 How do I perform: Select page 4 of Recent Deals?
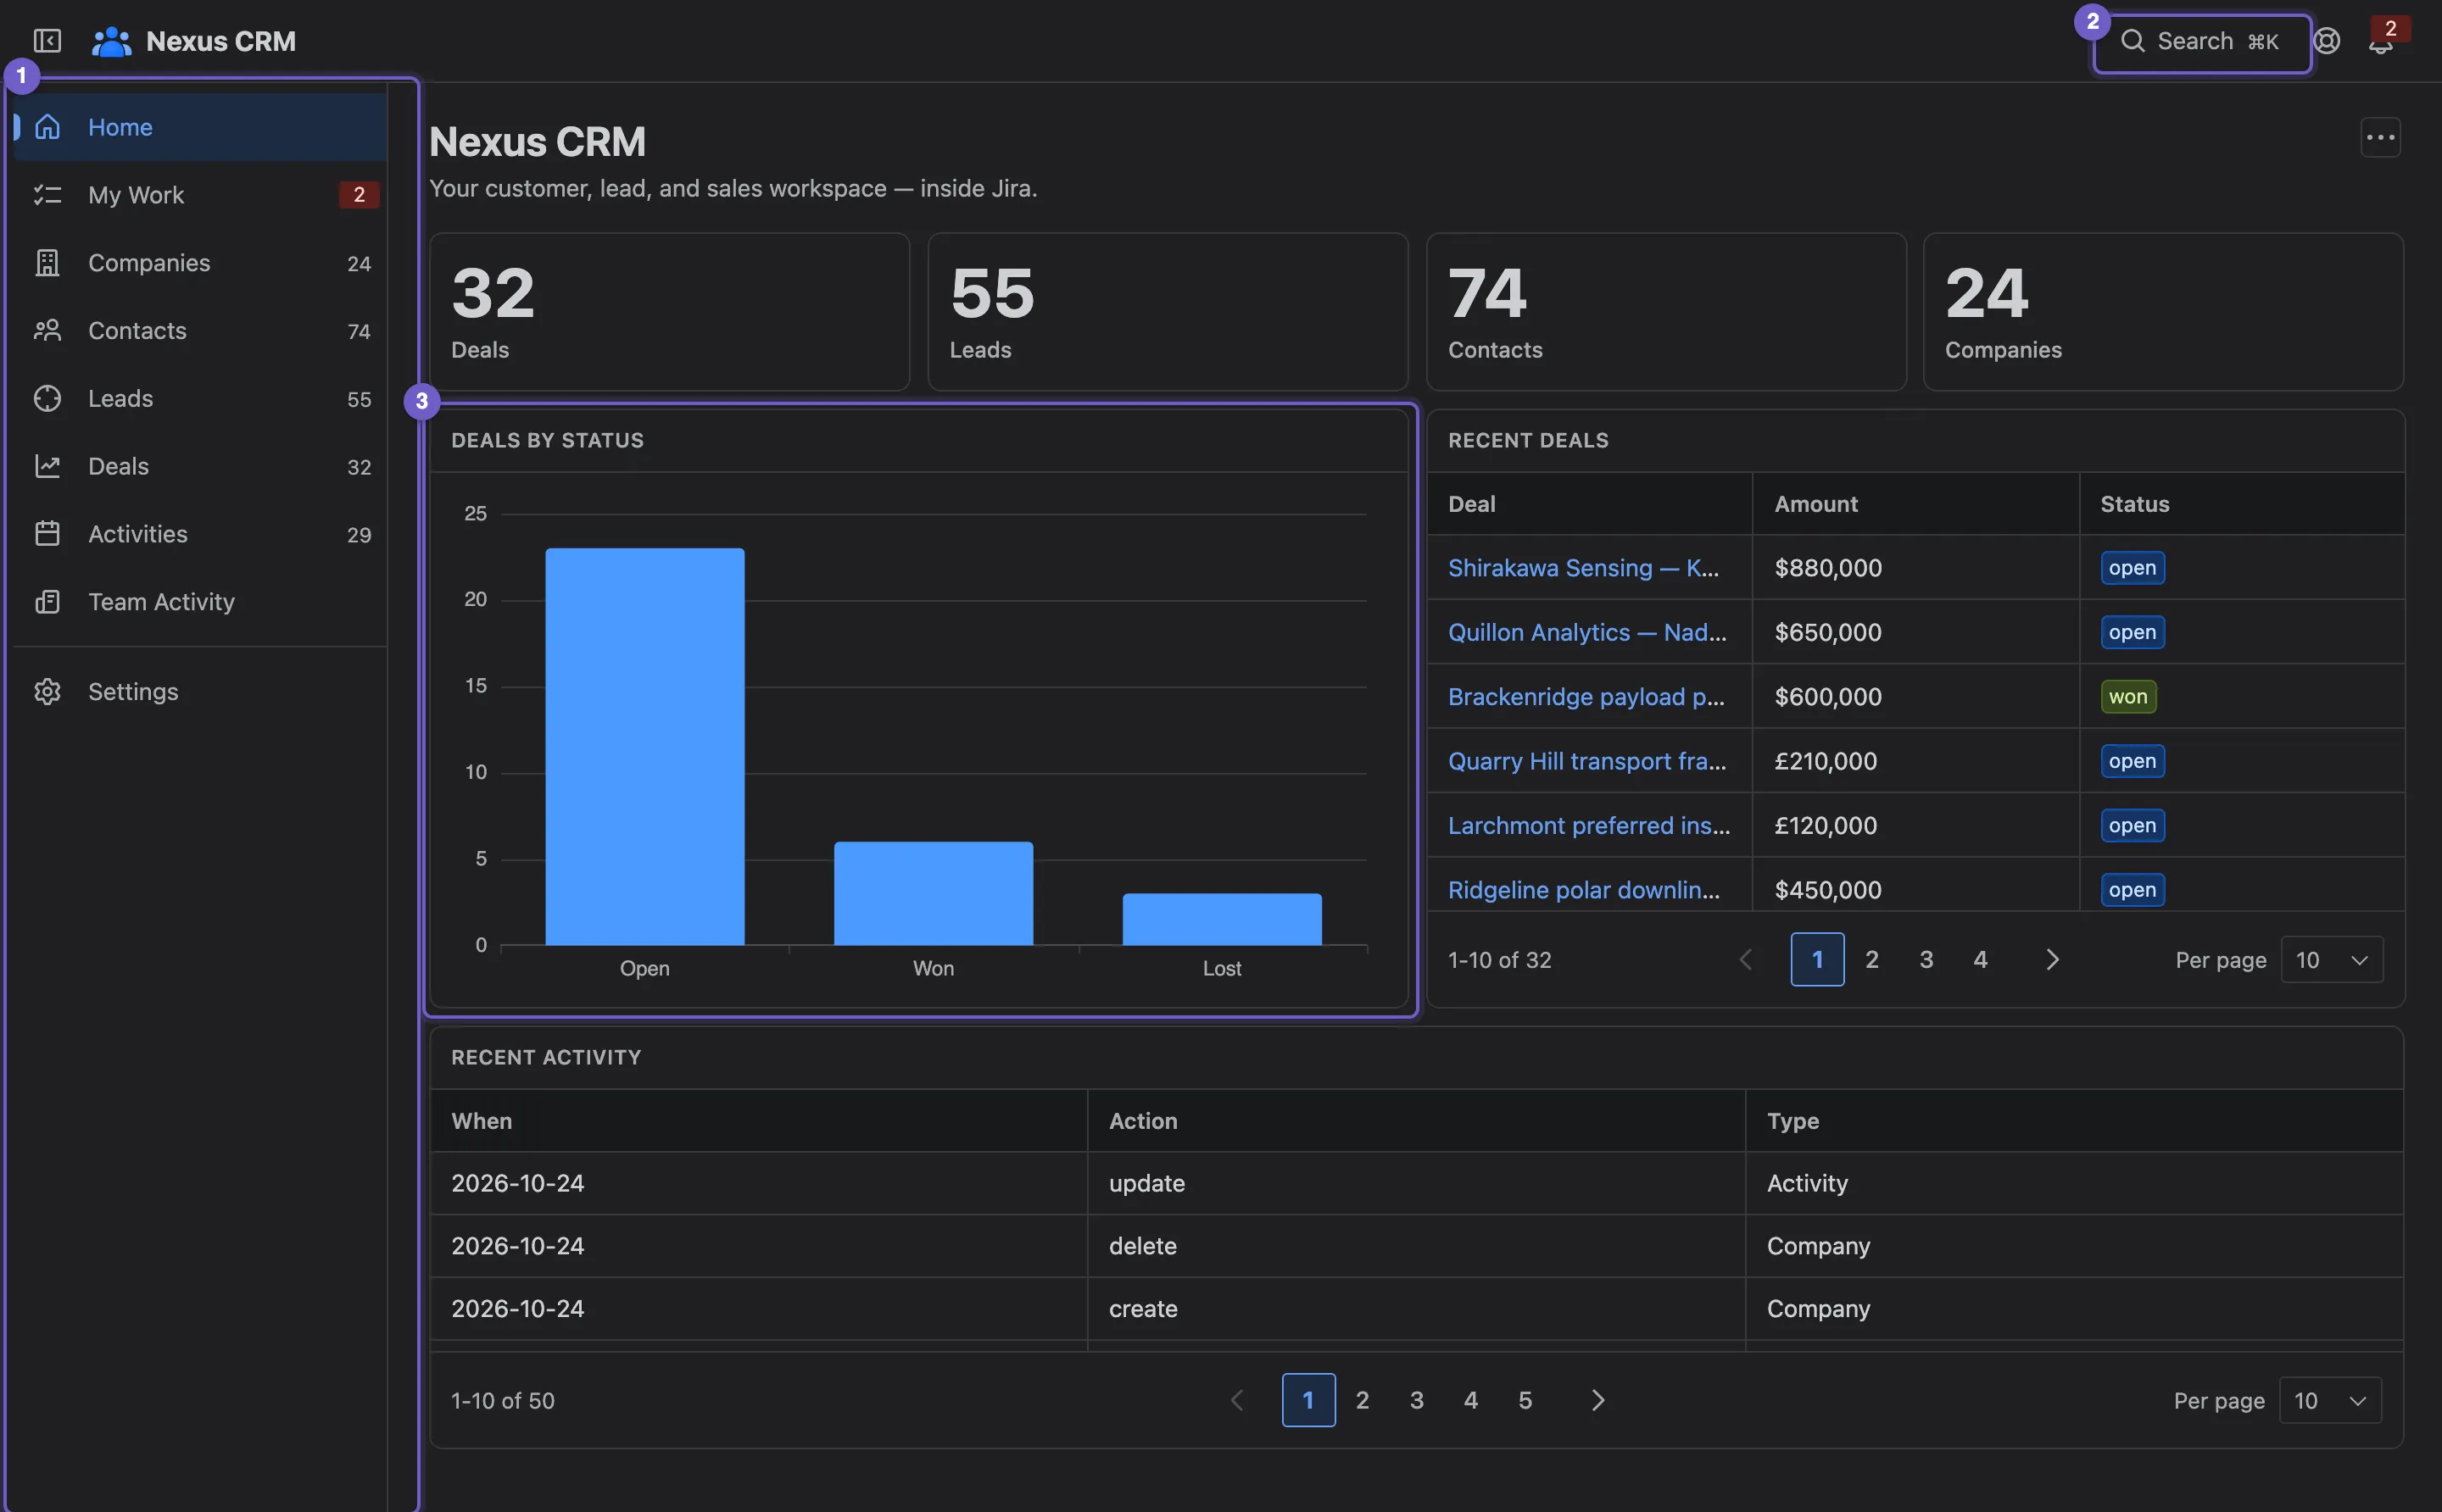1980,960
